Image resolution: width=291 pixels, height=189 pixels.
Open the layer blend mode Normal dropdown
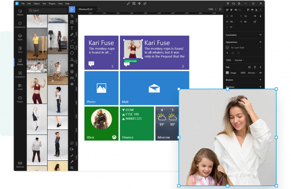tap(239, 60)
